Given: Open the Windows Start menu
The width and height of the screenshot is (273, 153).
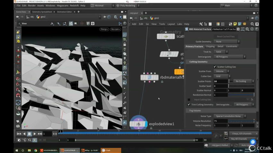Looking at the screenshot, I should (x=17, y=150).
